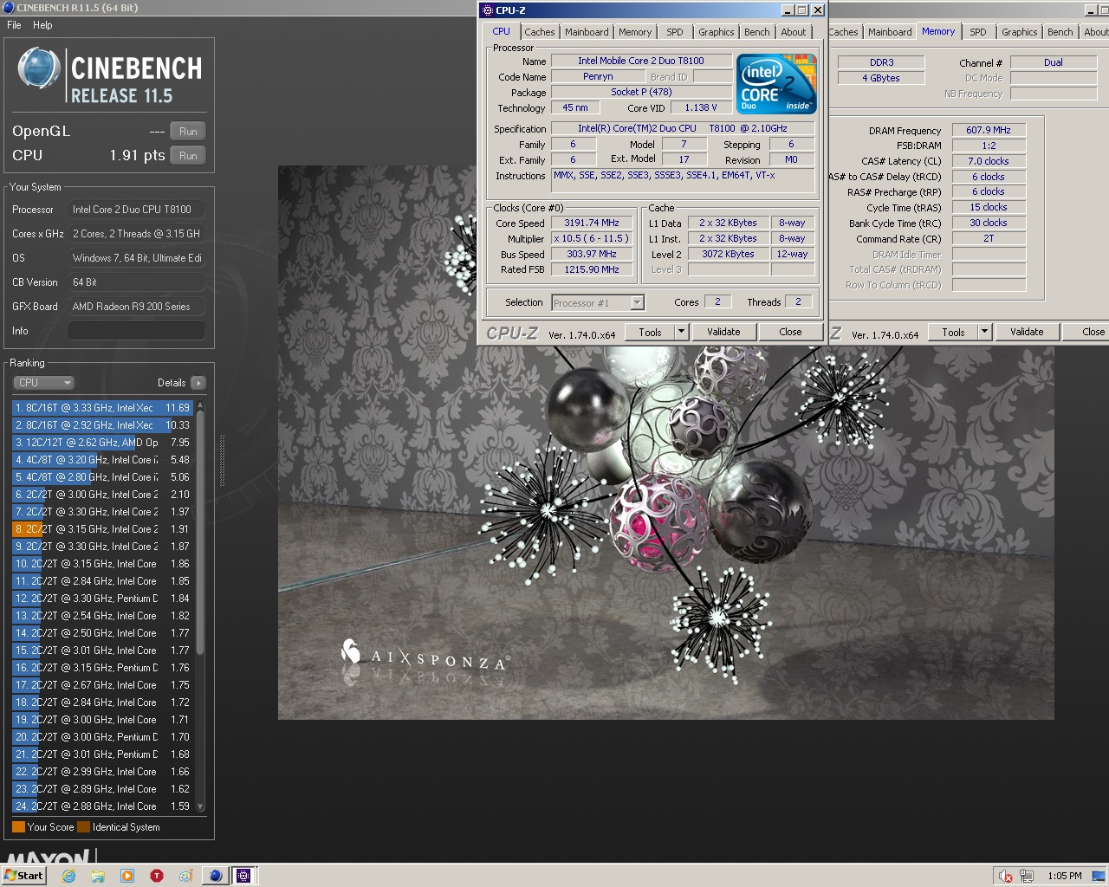Click the Rated FSB value 1215.90 MHz
This screenshot has width=1109, height=887.
(x=592, y=269)
